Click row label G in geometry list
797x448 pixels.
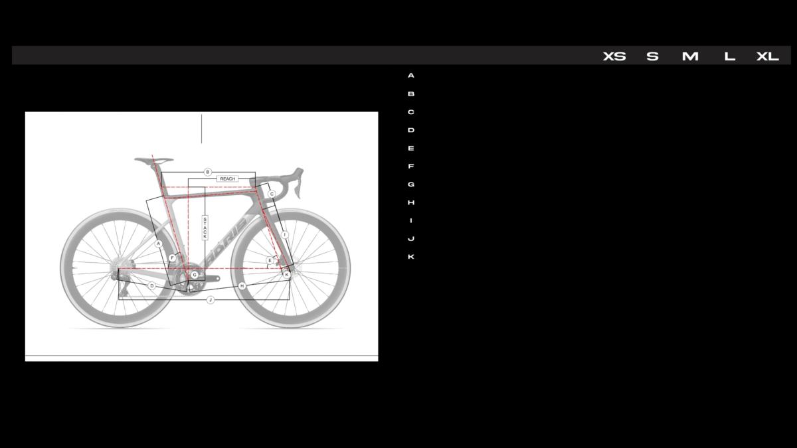[x=411, y=185]
